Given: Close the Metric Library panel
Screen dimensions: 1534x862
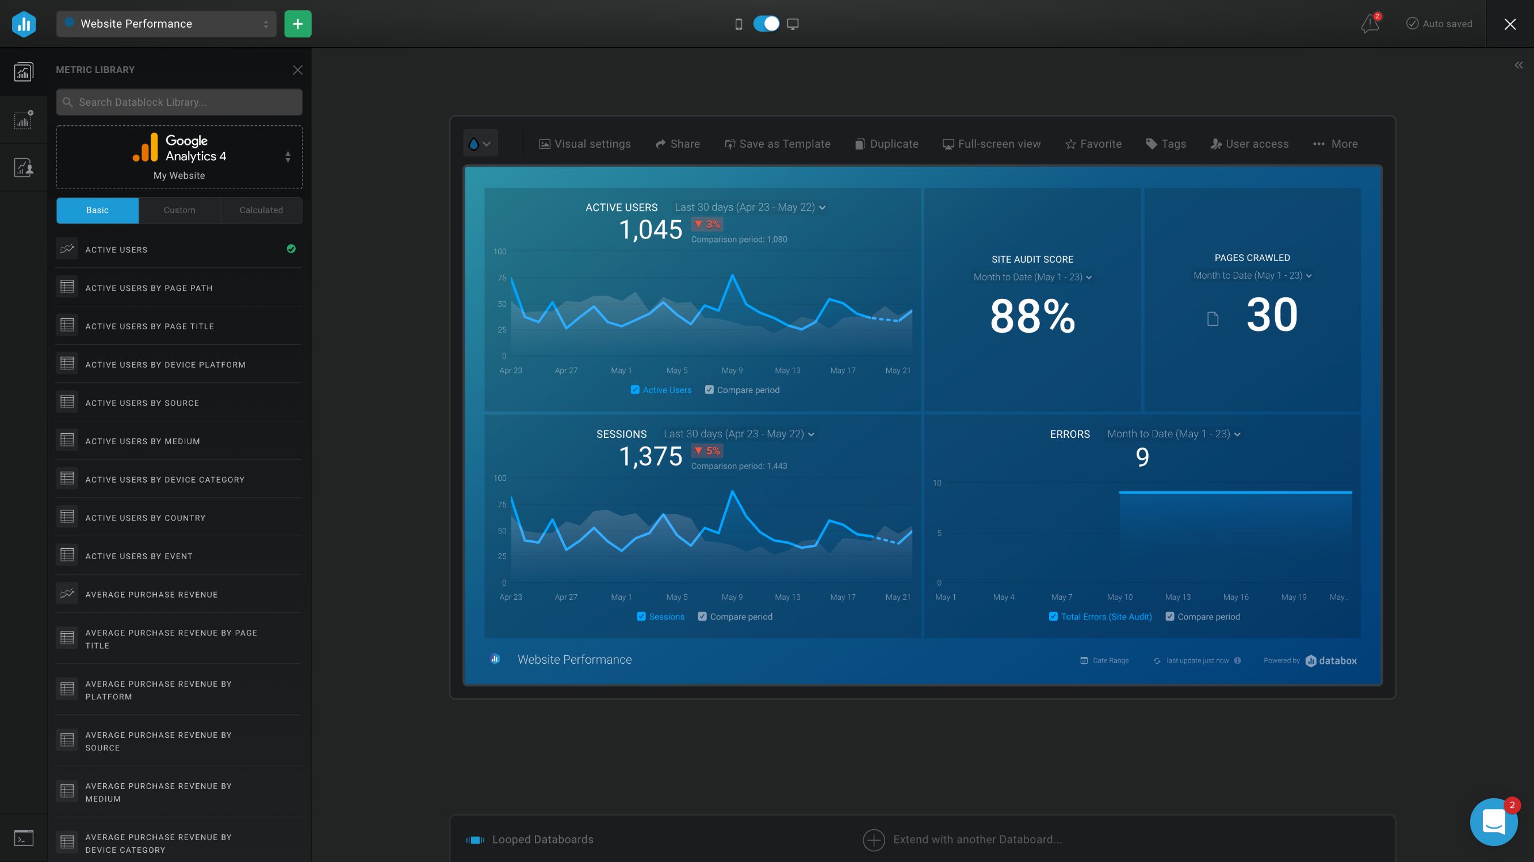Looking at the screenshot, I should [x=298, y=70].
